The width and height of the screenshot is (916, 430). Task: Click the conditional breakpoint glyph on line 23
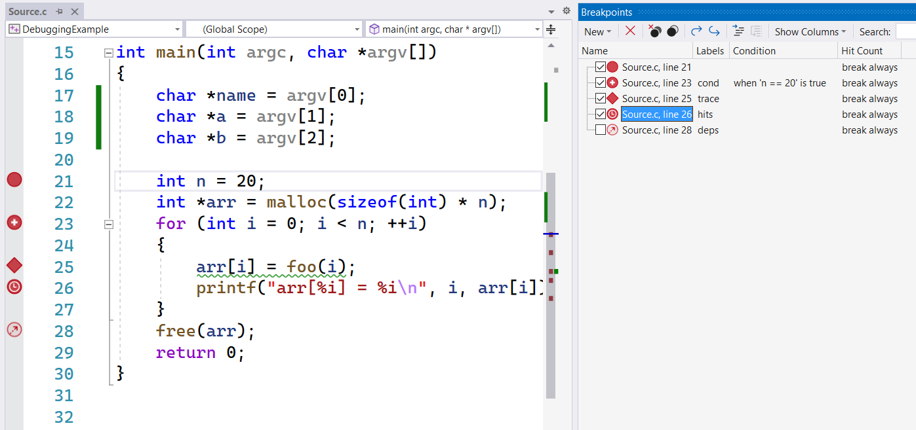click(14, 223)
